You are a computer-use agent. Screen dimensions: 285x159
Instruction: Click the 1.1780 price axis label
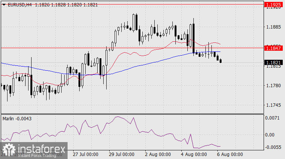[x=273, y=86]
